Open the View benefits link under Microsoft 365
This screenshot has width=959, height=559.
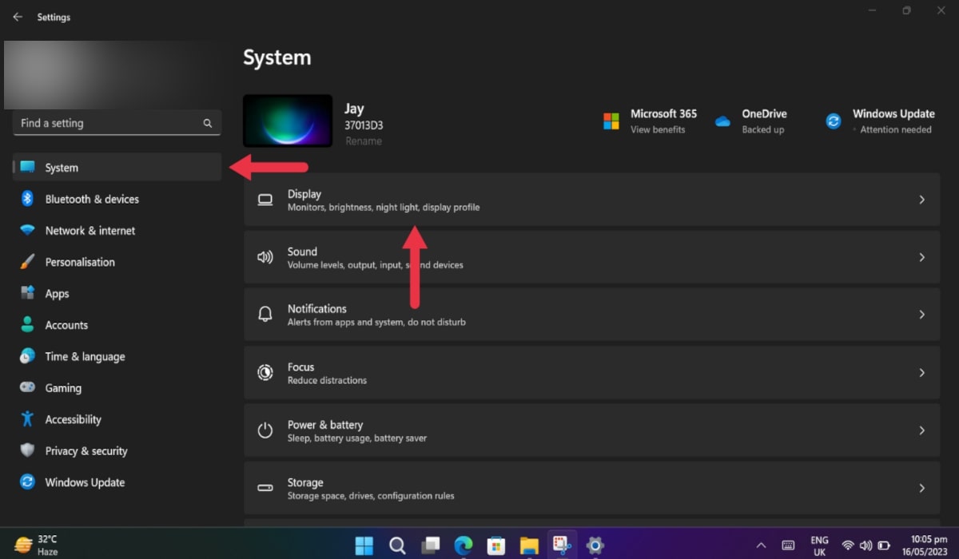click(x=660, y=129)
